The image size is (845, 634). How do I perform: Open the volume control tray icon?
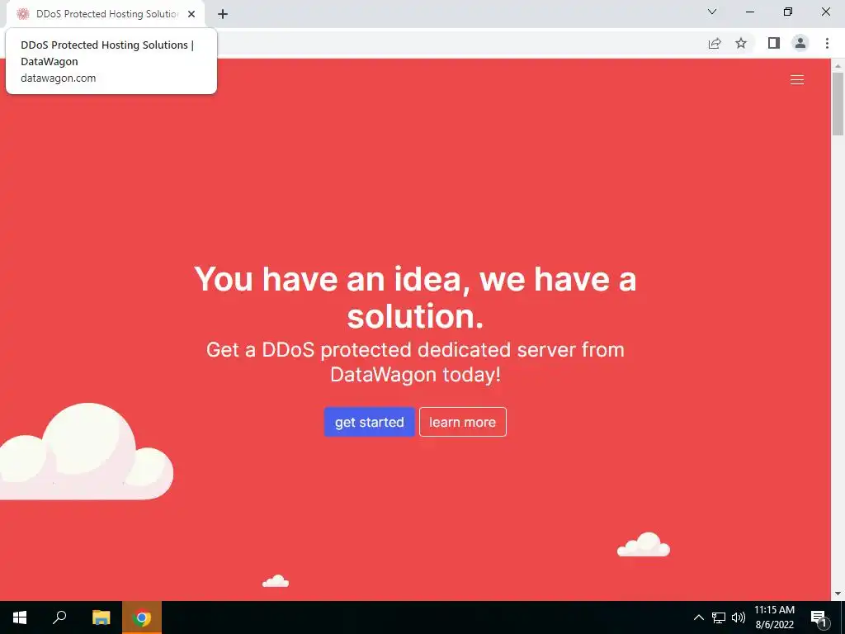click(x=739, y=617)
